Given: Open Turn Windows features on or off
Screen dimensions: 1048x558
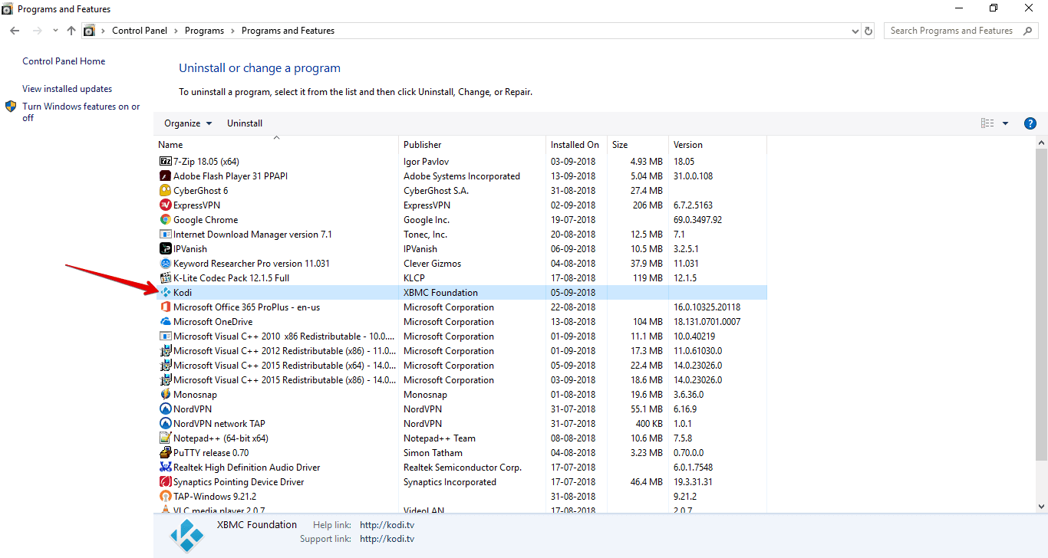Looking at the screenshot, I should click(x=81, y=112).
